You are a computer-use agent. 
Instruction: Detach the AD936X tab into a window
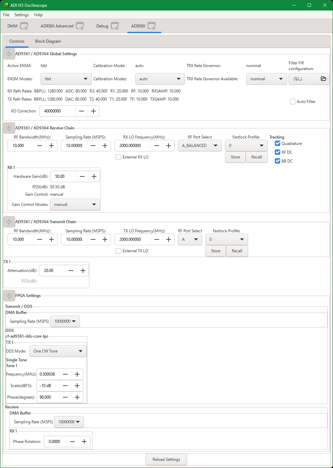tap(152, 26)
